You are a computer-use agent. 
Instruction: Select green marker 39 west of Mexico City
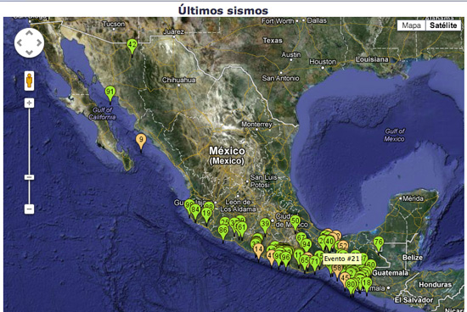(265, 226)
